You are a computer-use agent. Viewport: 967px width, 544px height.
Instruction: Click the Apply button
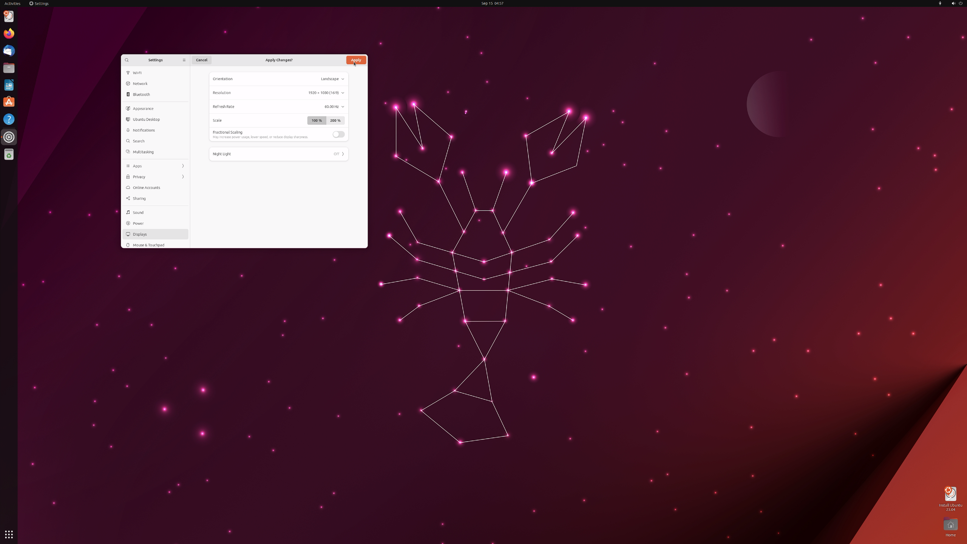356,60
